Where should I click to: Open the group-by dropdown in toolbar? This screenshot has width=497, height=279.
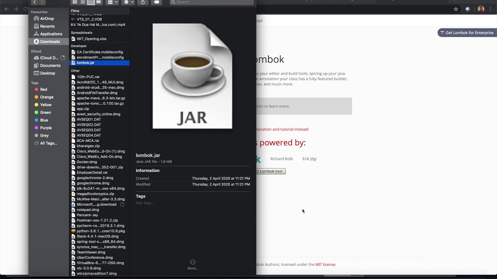112,2
